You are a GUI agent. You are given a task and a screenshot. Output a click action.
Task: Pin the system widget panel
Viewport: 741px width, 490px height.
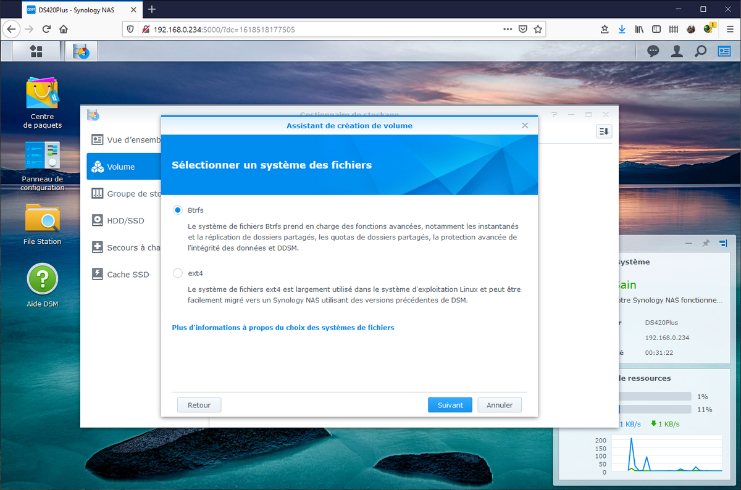[x=706, y=244]
